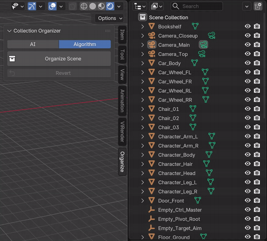Open the Options dropdown
The image size is (267, 241).
tap(110, 18)
